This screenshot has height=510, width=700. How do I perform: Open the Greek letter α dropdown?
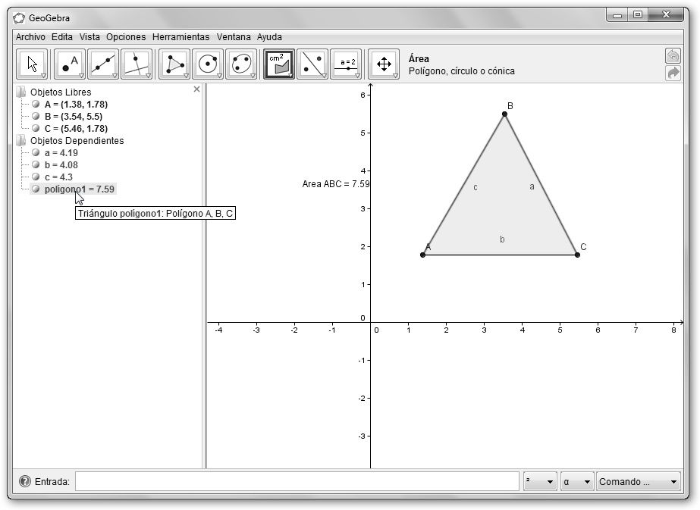click(576, 482)
